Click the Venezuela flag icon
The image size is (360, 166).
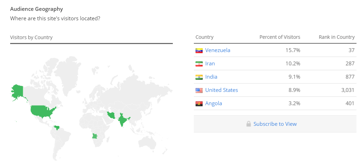click(199, 51)
